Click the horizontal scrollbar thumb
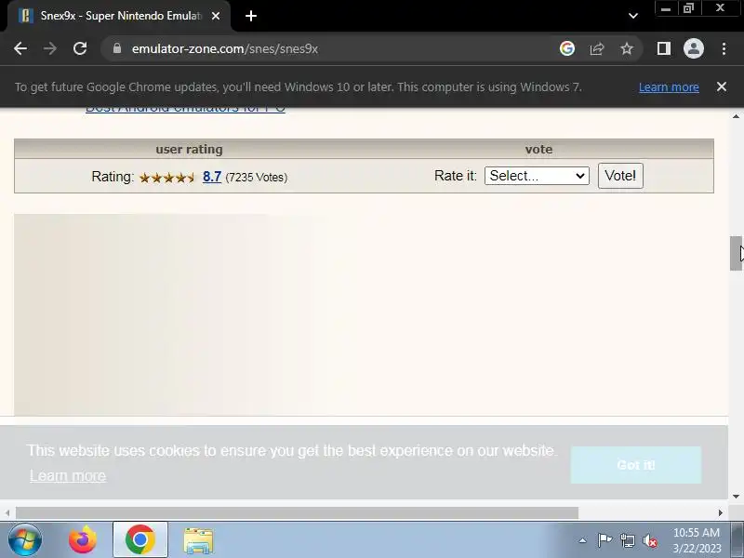 tap(297, 512)
